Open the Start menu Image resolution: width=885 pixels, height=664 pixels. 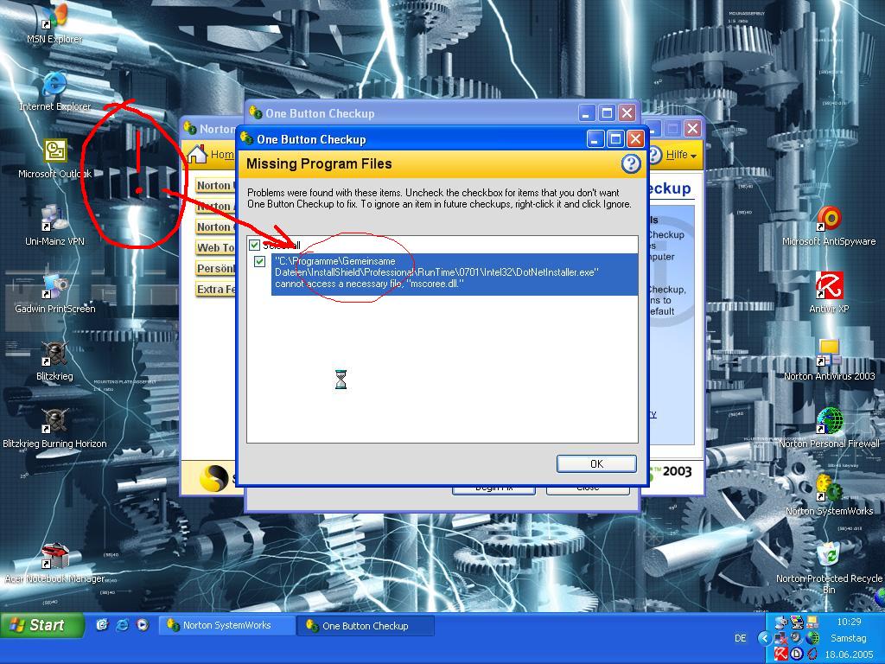[x=42, y=625]
